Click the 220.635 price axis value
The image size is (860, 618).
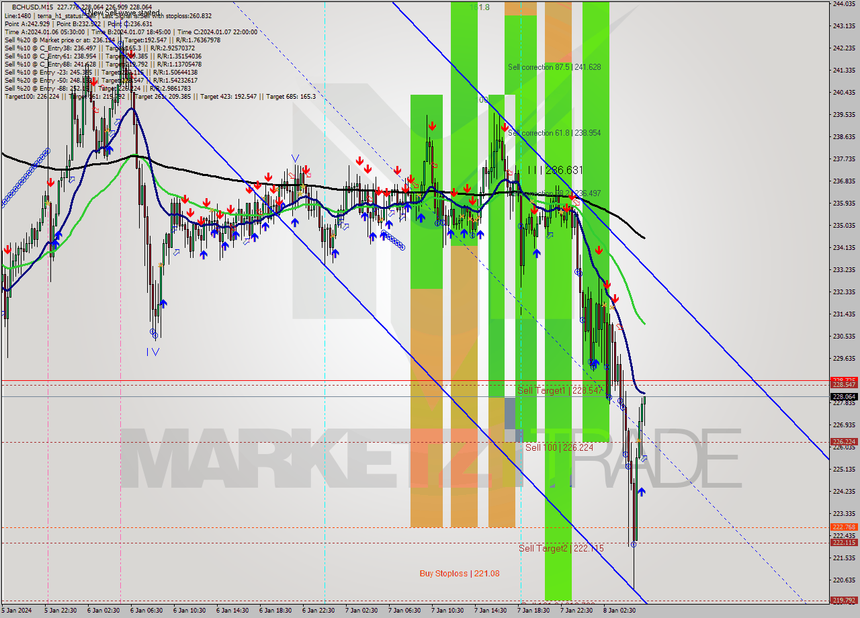(844, 580)
